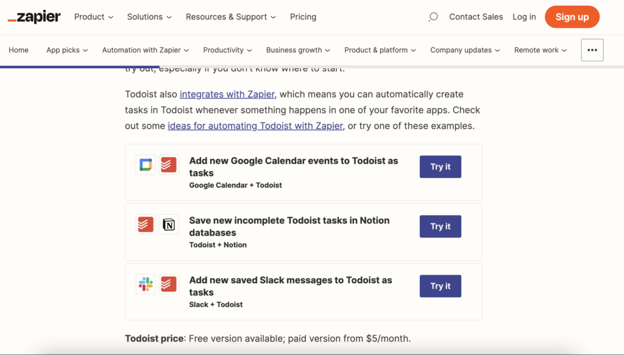Click 'Add new saved Slack messages' title
Viewport: 624px width, 355px height.
(291, 286)
